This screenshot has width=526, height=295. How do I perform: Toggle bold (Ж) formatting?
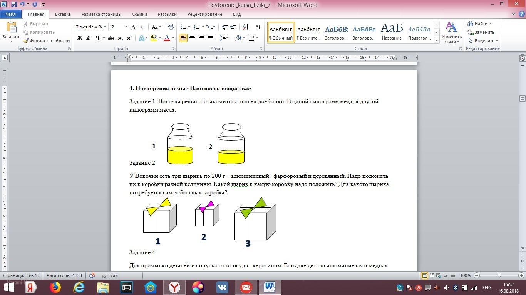coord(80,38)
